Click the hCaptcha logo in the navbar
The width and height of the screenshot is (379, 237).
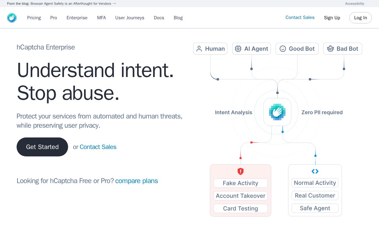pyautogui.click(x=12, y=18)
